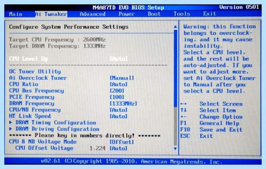
Task: Change CPU Ratio [Auto] value
Action: pos(118,84)
